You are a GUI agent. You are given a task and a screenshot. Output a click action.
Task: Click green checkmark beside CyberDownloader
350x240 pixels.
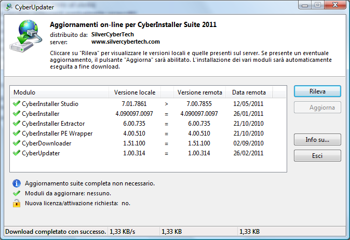pos(17,143)
